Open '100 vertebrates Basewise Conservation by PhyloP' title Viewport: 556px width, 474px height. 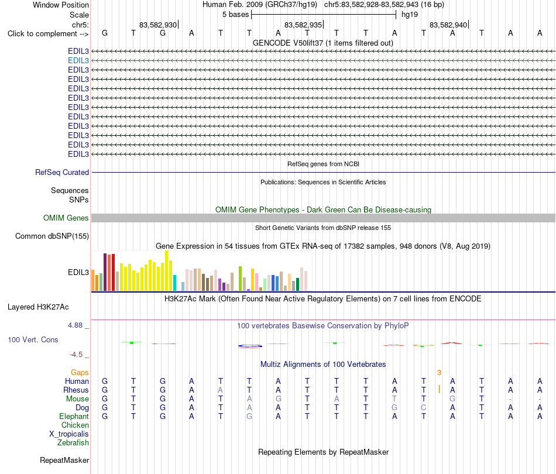pyautogui.click(x=323, y=326)
